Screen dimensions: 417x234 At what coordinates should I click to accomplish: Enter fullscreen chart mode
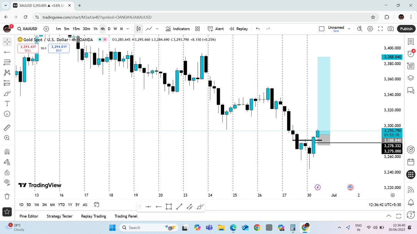click(381, 29)
